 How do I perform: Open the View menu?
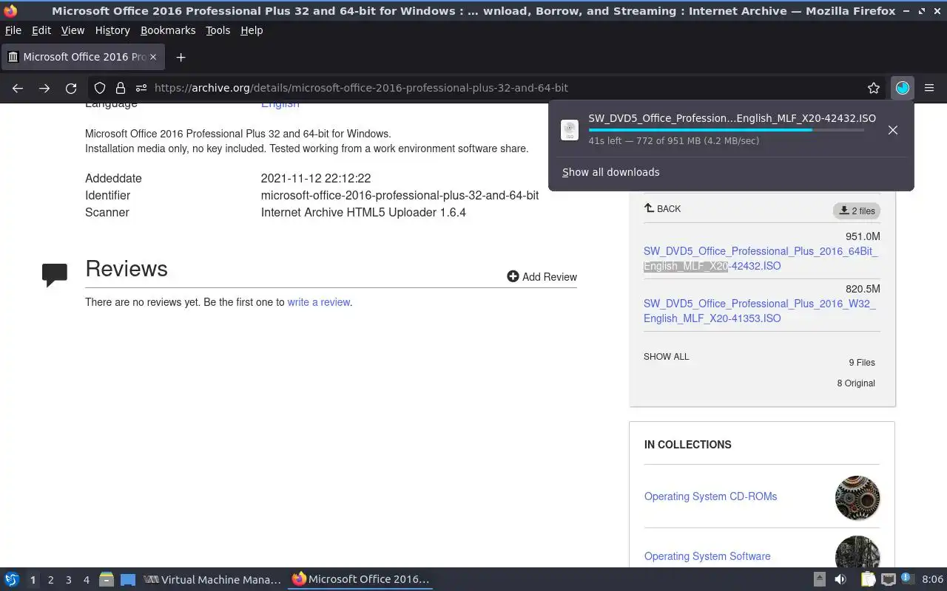pos(73,30)
